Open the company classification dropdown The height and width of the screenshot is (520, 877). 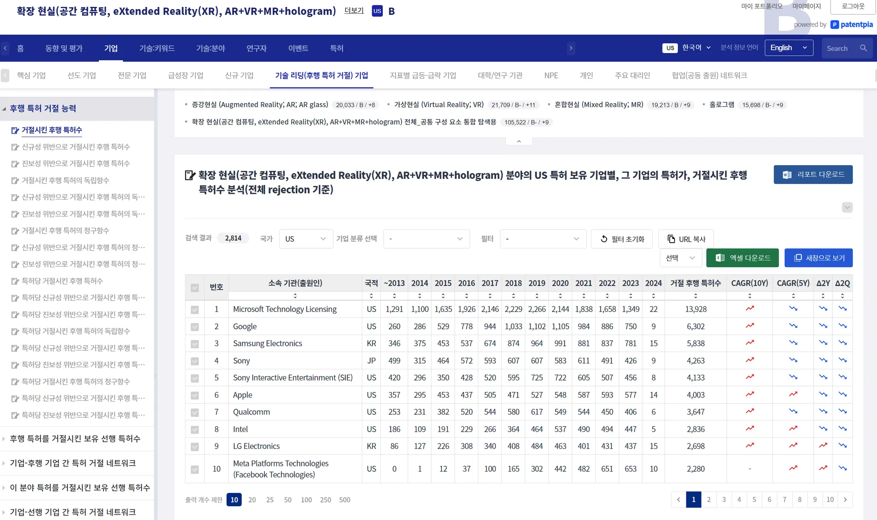426,239
